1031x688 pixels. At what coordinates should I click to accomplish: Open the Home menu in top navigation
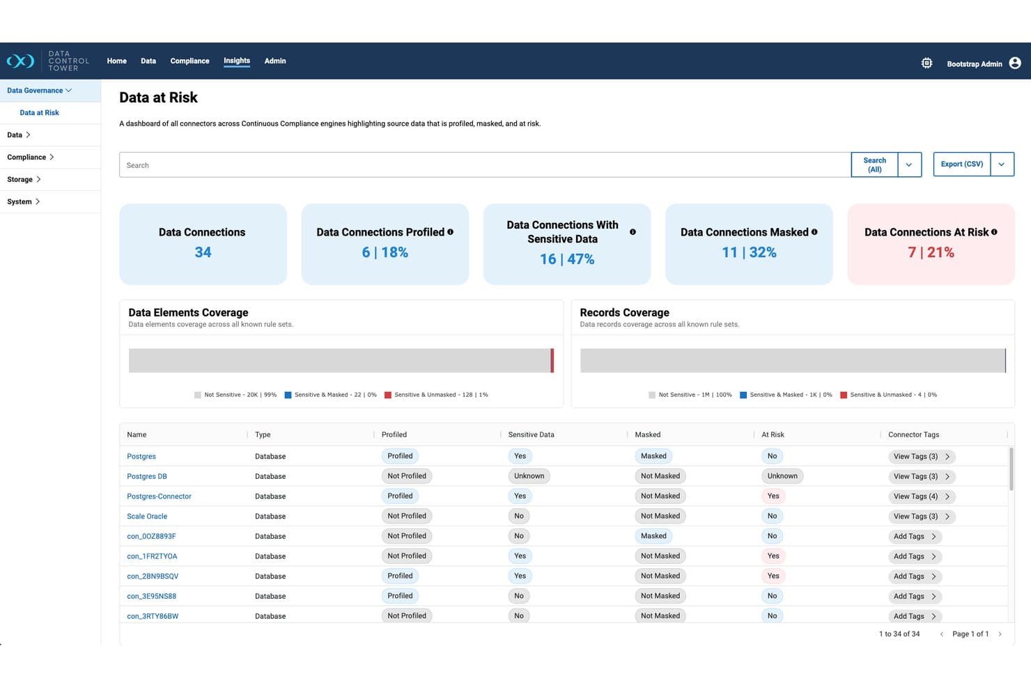[117, 61]
